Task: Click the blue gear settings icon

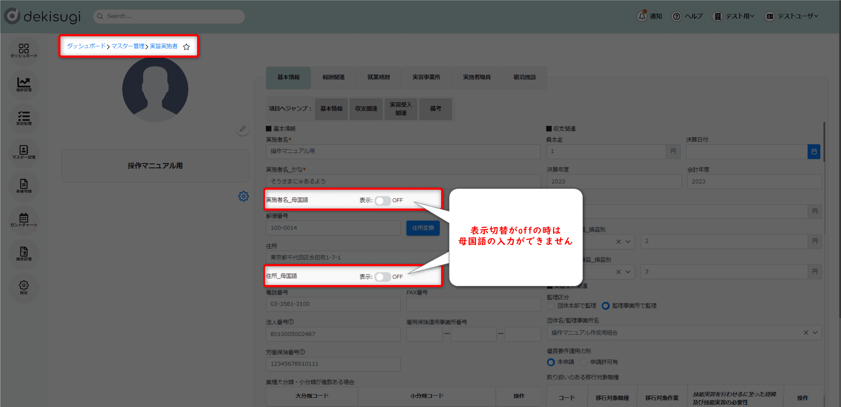Action: tap(244, 196)
